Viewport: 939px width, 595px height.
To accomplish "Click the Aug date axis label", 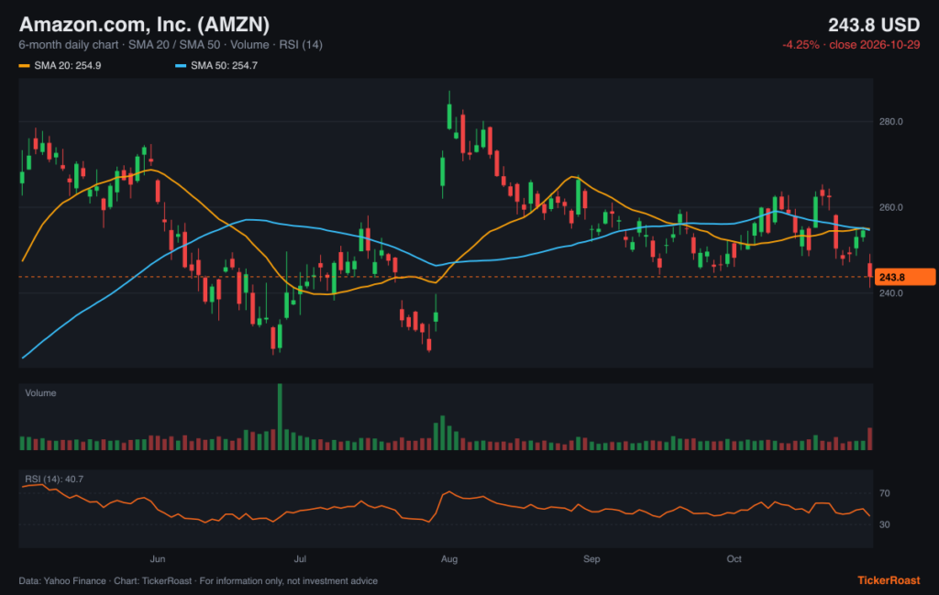I will coord(449,559).
